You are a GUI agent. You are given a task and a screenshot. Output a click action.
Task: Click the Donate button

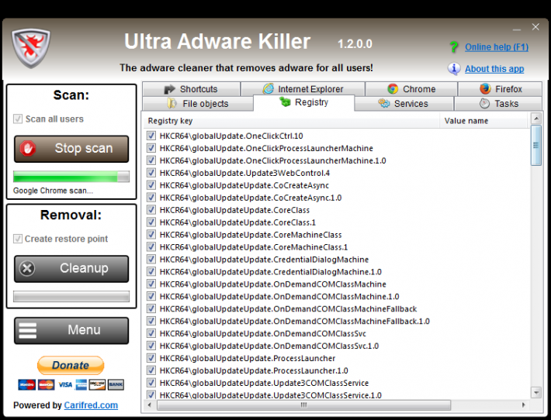pyautogui.click(x=71, y=365)
